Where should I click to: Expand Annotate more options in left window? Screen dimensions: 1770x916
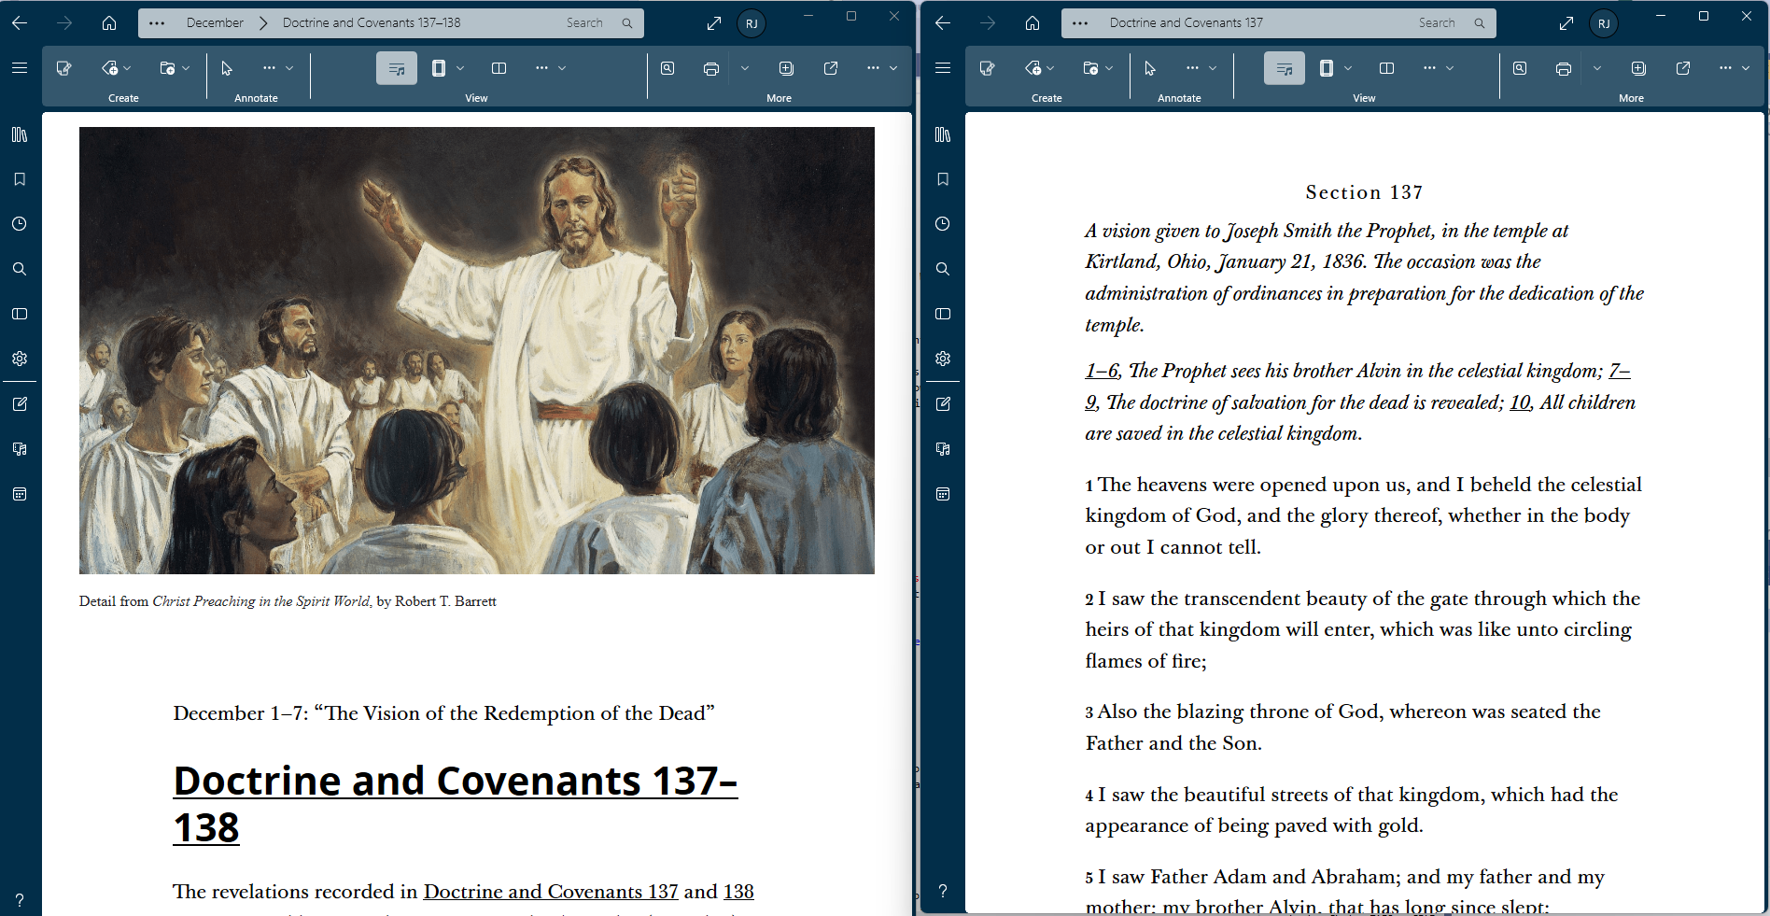click(277, 68)
